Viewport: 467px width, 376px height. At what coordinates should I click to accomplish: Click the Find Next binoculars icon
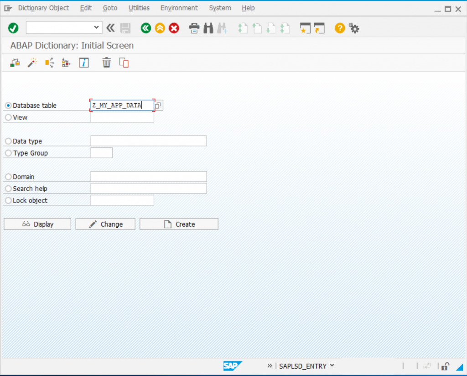point(222,28)
